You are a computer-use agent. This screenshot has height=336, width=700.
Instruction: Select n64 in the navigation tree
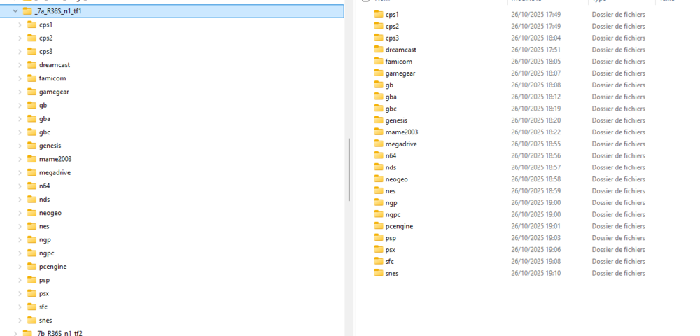coord(45,186)
